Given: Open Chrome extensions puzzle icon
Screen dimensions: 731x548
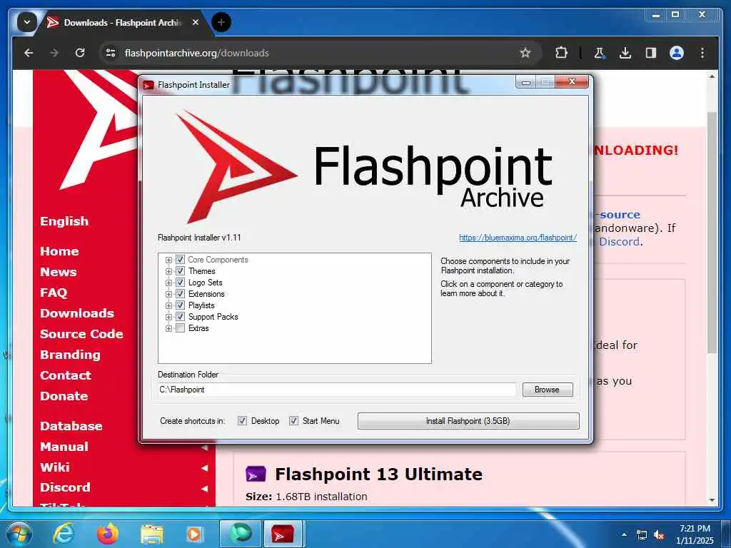Looking at the screenshot, I should tap(561, 53).
